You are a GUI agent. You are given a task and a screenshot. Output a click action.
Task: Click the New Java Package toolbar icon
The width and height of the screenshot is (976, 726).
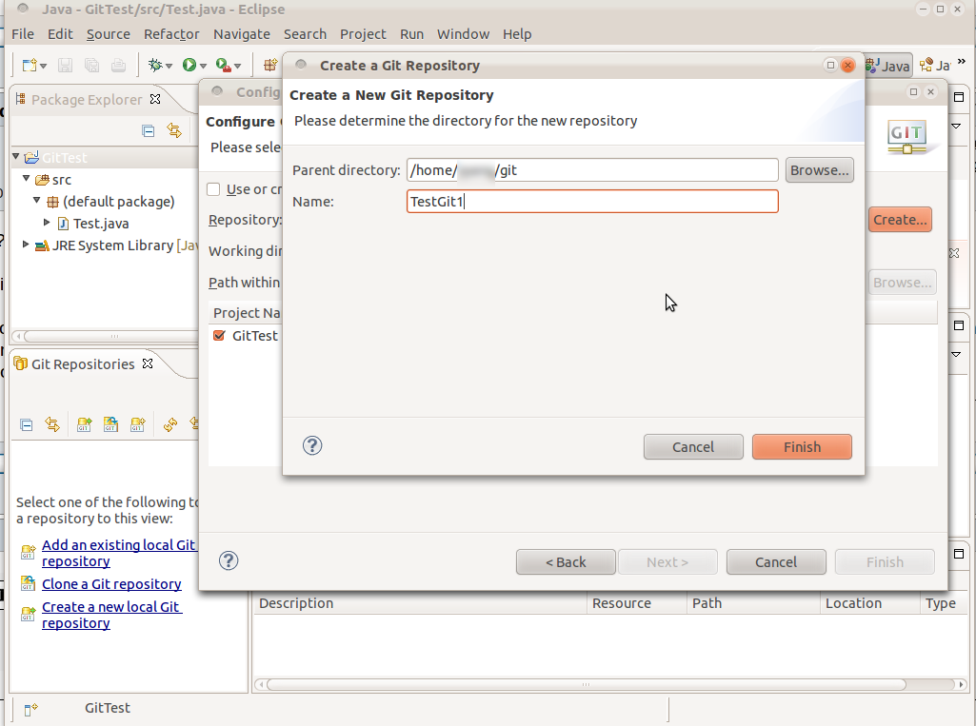(x=270, y=65)
